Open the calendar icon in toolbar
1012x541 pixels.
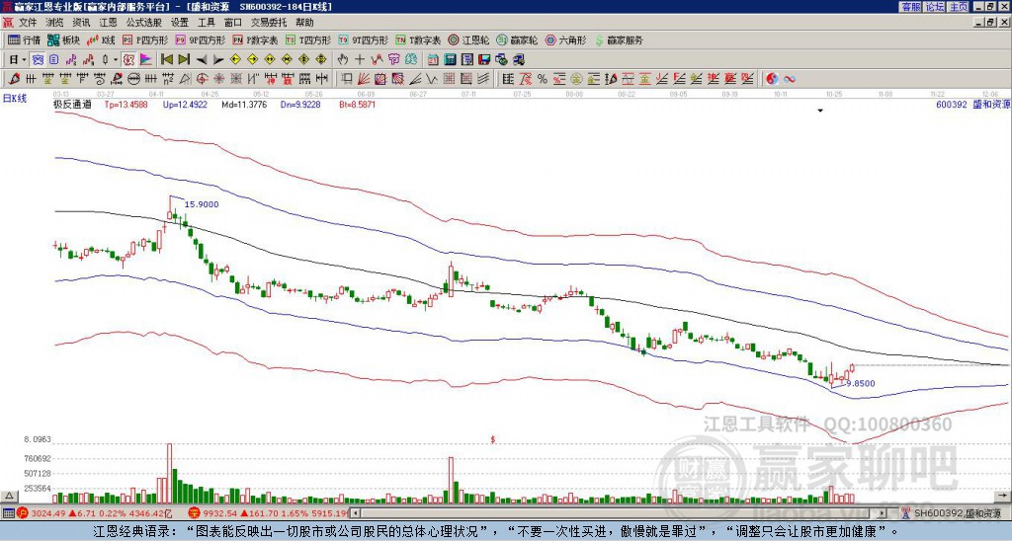(x=433, y=60)
